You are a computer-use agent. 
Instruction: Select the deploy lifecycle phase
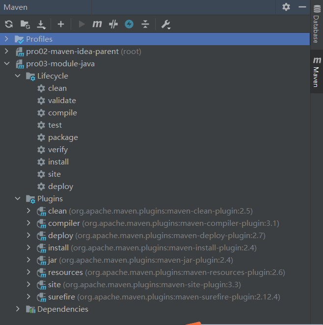pyautogui.click(x=60, y=187)
